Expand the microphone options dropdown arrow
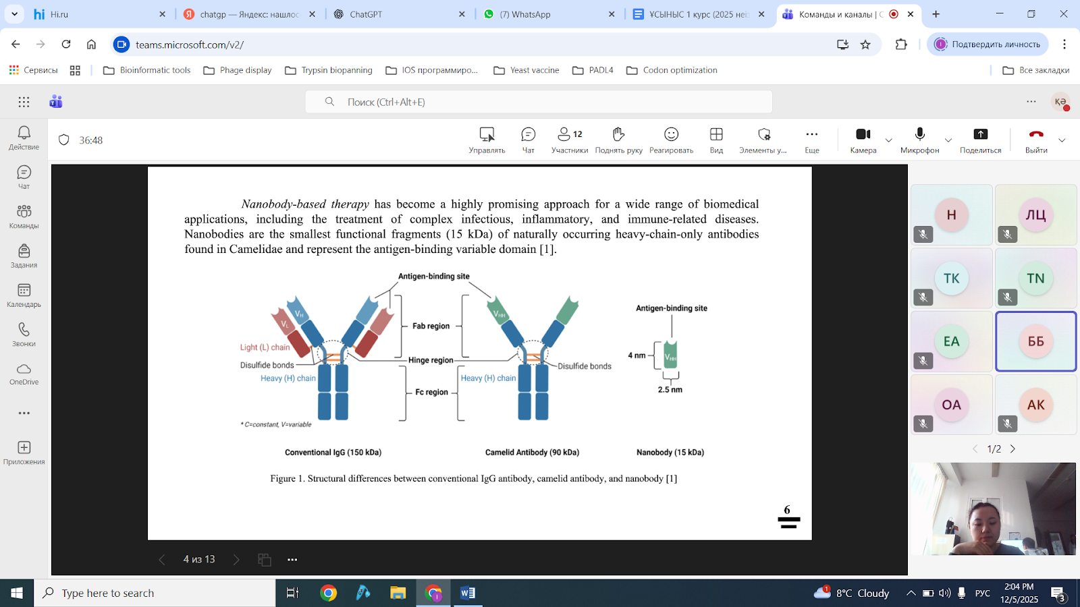Screen dimensions: 1080x607 948,140
